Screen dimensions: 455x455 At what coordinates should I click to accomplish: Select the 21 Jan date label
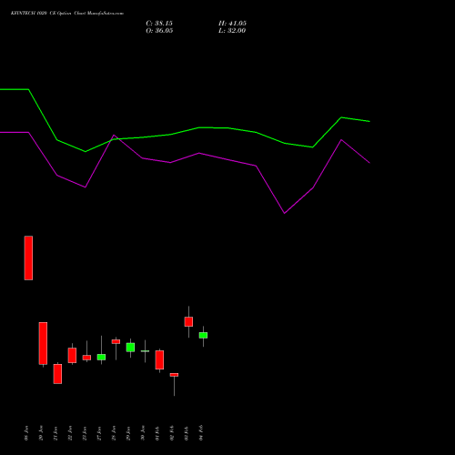pyautogui.click(x=56, y=433)
